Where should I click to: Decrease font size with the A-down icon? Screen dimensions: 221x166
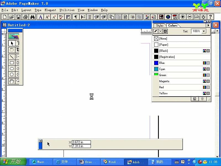54,17
